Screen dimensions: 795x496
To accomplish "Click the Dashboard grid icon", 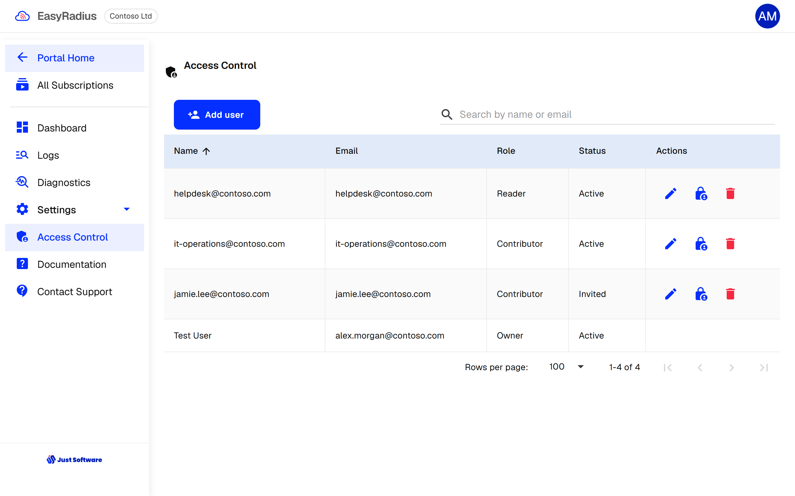I will [x=22, y=128].
